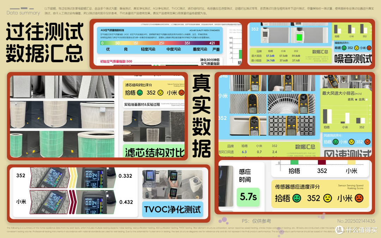
Task: Click the yellow neutral face after 352 in noise rating
Action: coord(356,48)
